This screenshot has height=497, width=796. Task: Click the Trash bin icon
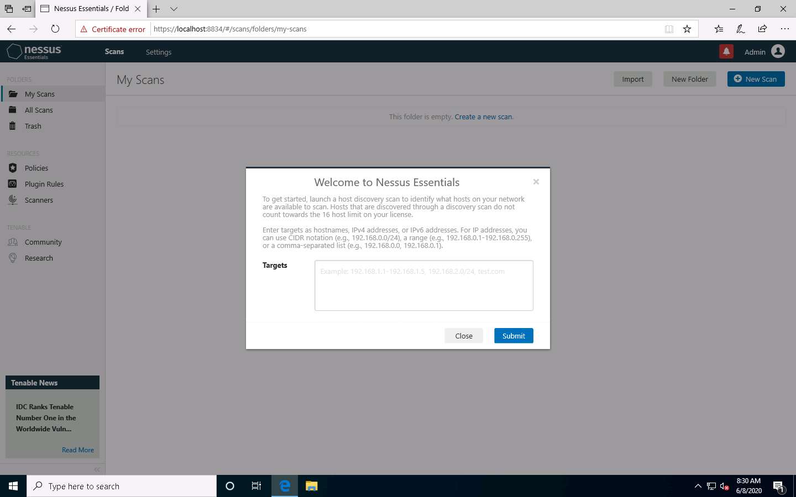tap(13, 126)
